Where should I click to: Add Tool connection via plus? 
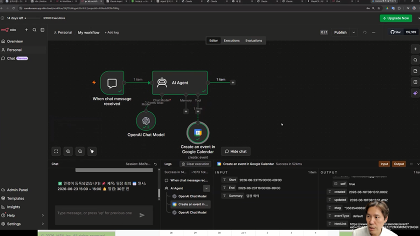pyautogui.click(x=198, y=111)
